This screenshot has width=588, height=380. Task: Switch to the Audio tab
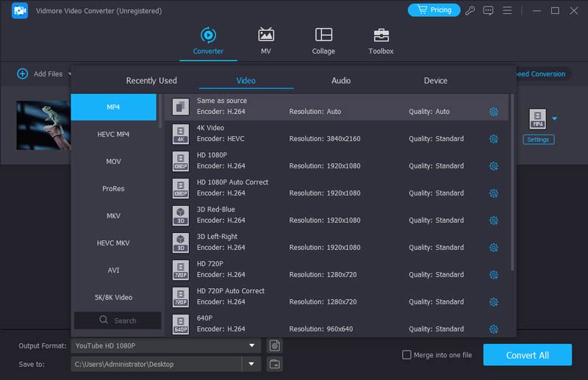tap(341, 81)
